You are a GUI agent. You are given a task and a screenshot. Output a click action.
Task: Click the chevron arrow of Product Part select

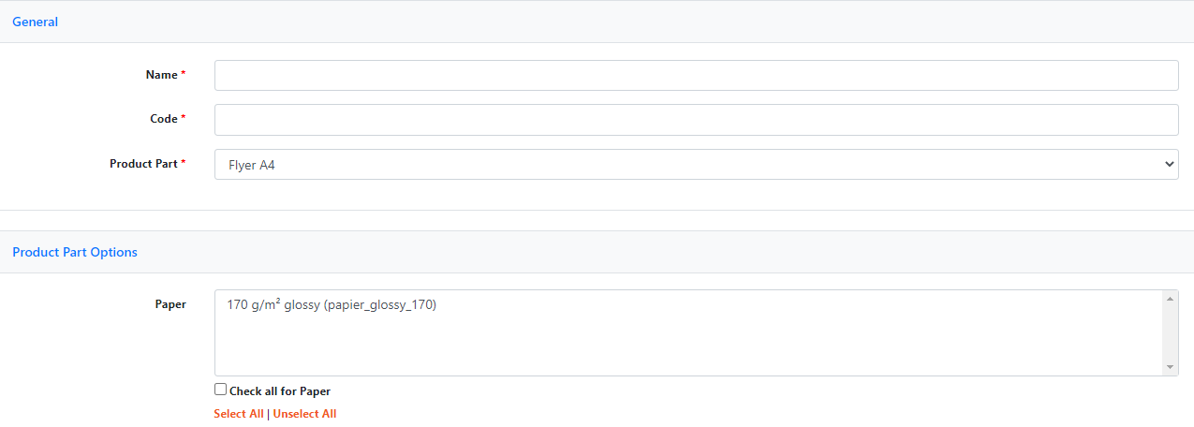(x=1169, y=165)
